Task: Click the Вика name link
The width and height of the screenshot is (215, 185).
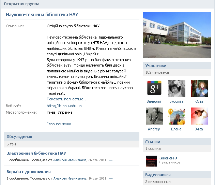Action: point(199,129)
